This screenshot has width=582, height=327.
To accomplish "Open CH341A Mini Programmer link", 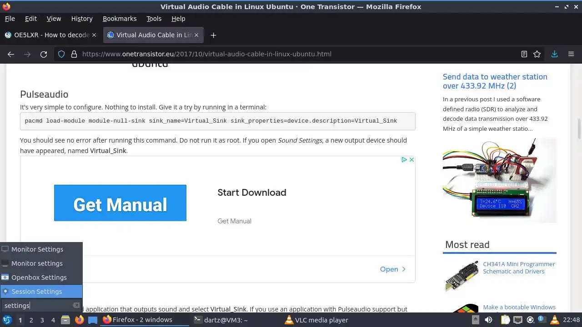I will 519,268.
